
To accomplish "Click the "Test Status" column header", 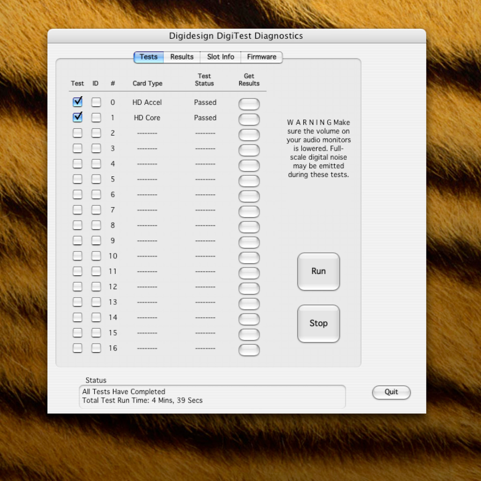I will (x=205, y=80).
